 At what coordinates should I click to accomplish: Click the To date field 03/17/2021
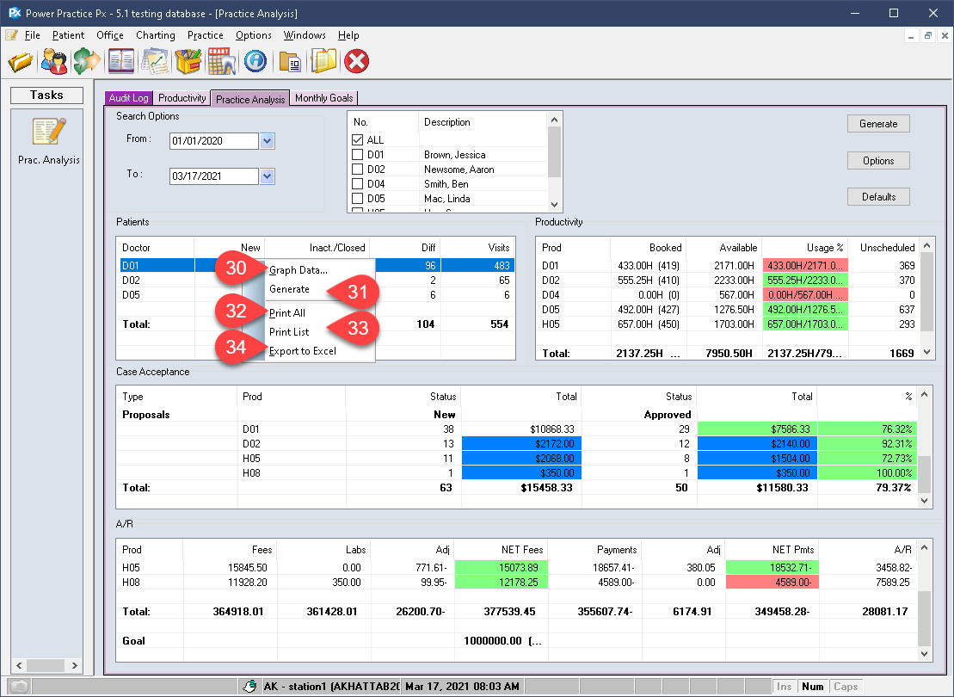pyautogui.click(x=213, y=176)
